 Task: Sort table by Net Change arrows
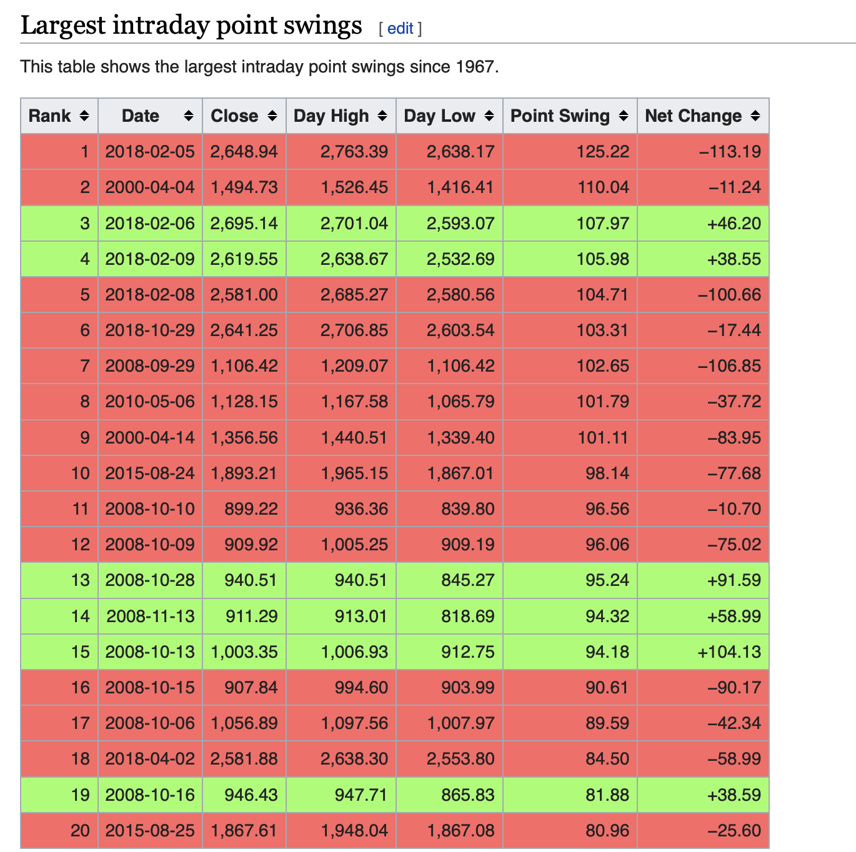click(x=755, y=116)
